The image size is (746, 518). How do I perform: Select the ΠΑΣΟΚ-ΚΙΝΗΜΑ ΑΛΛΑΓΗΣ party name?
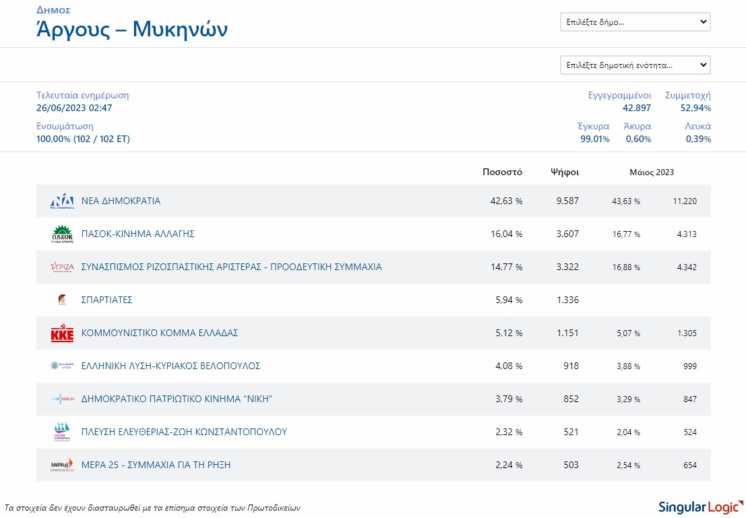[137, 234]
